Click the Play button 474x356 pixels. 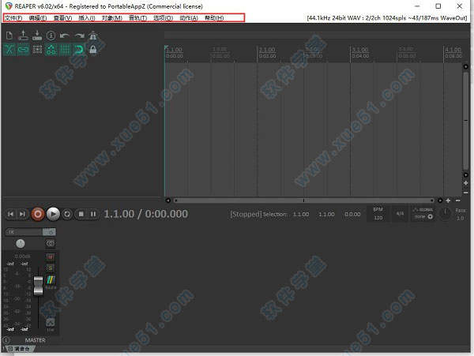point(53,214)
